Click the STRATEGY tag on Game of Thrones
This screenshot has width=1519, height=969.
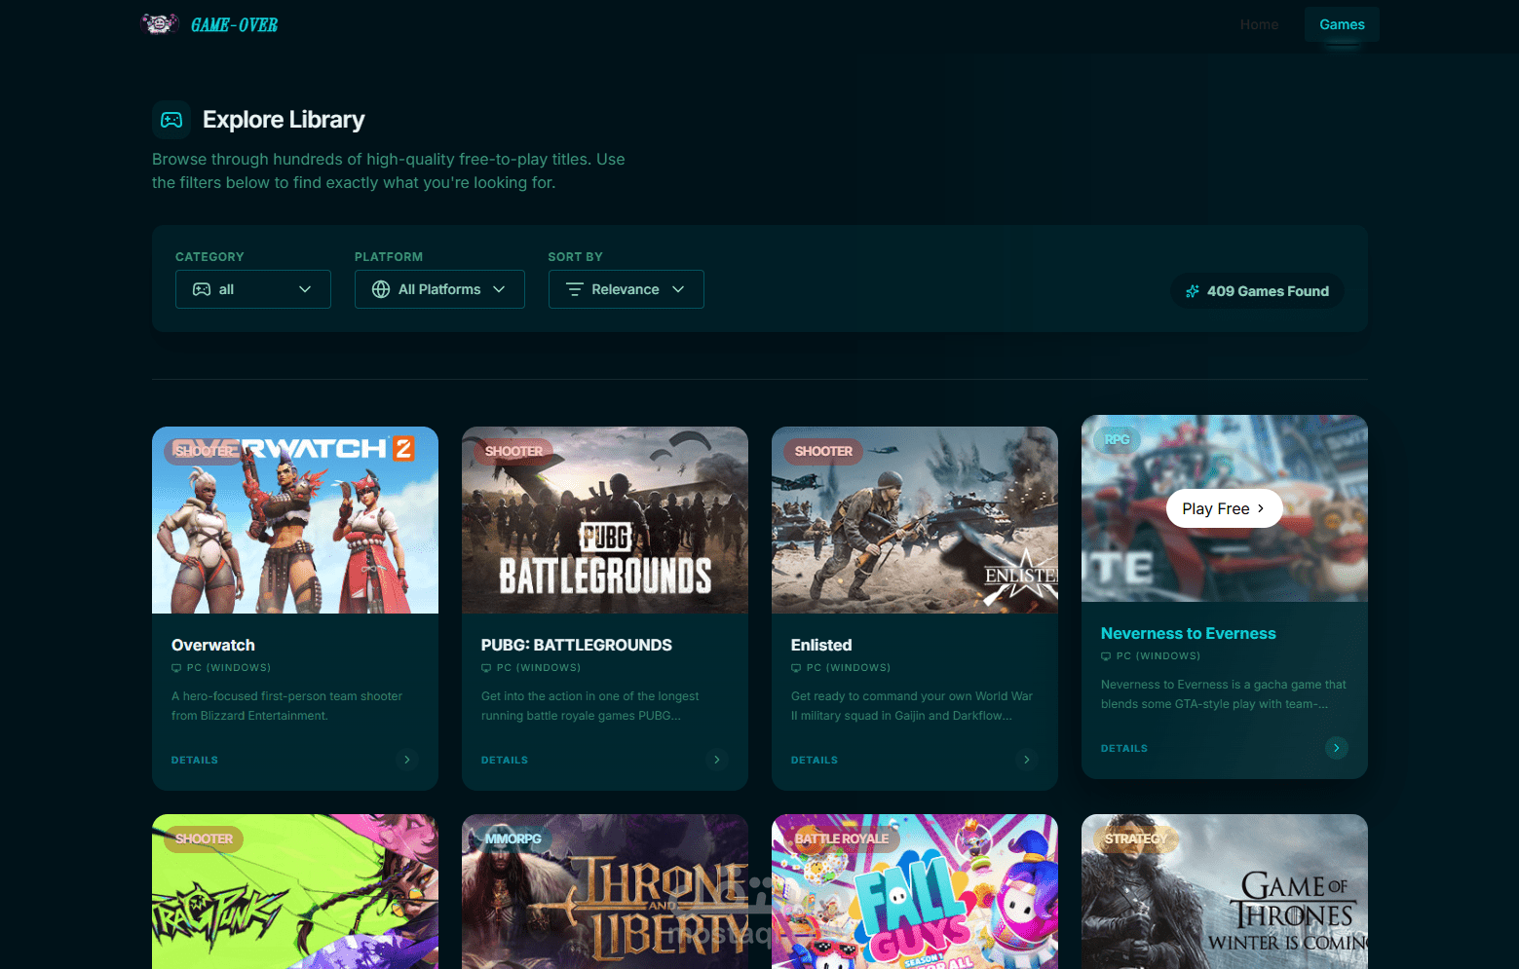coord(1135,839)
